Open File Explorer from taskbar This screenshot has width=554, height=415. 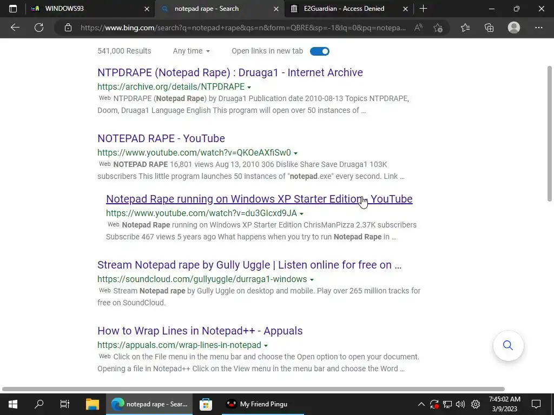point(93,404)
